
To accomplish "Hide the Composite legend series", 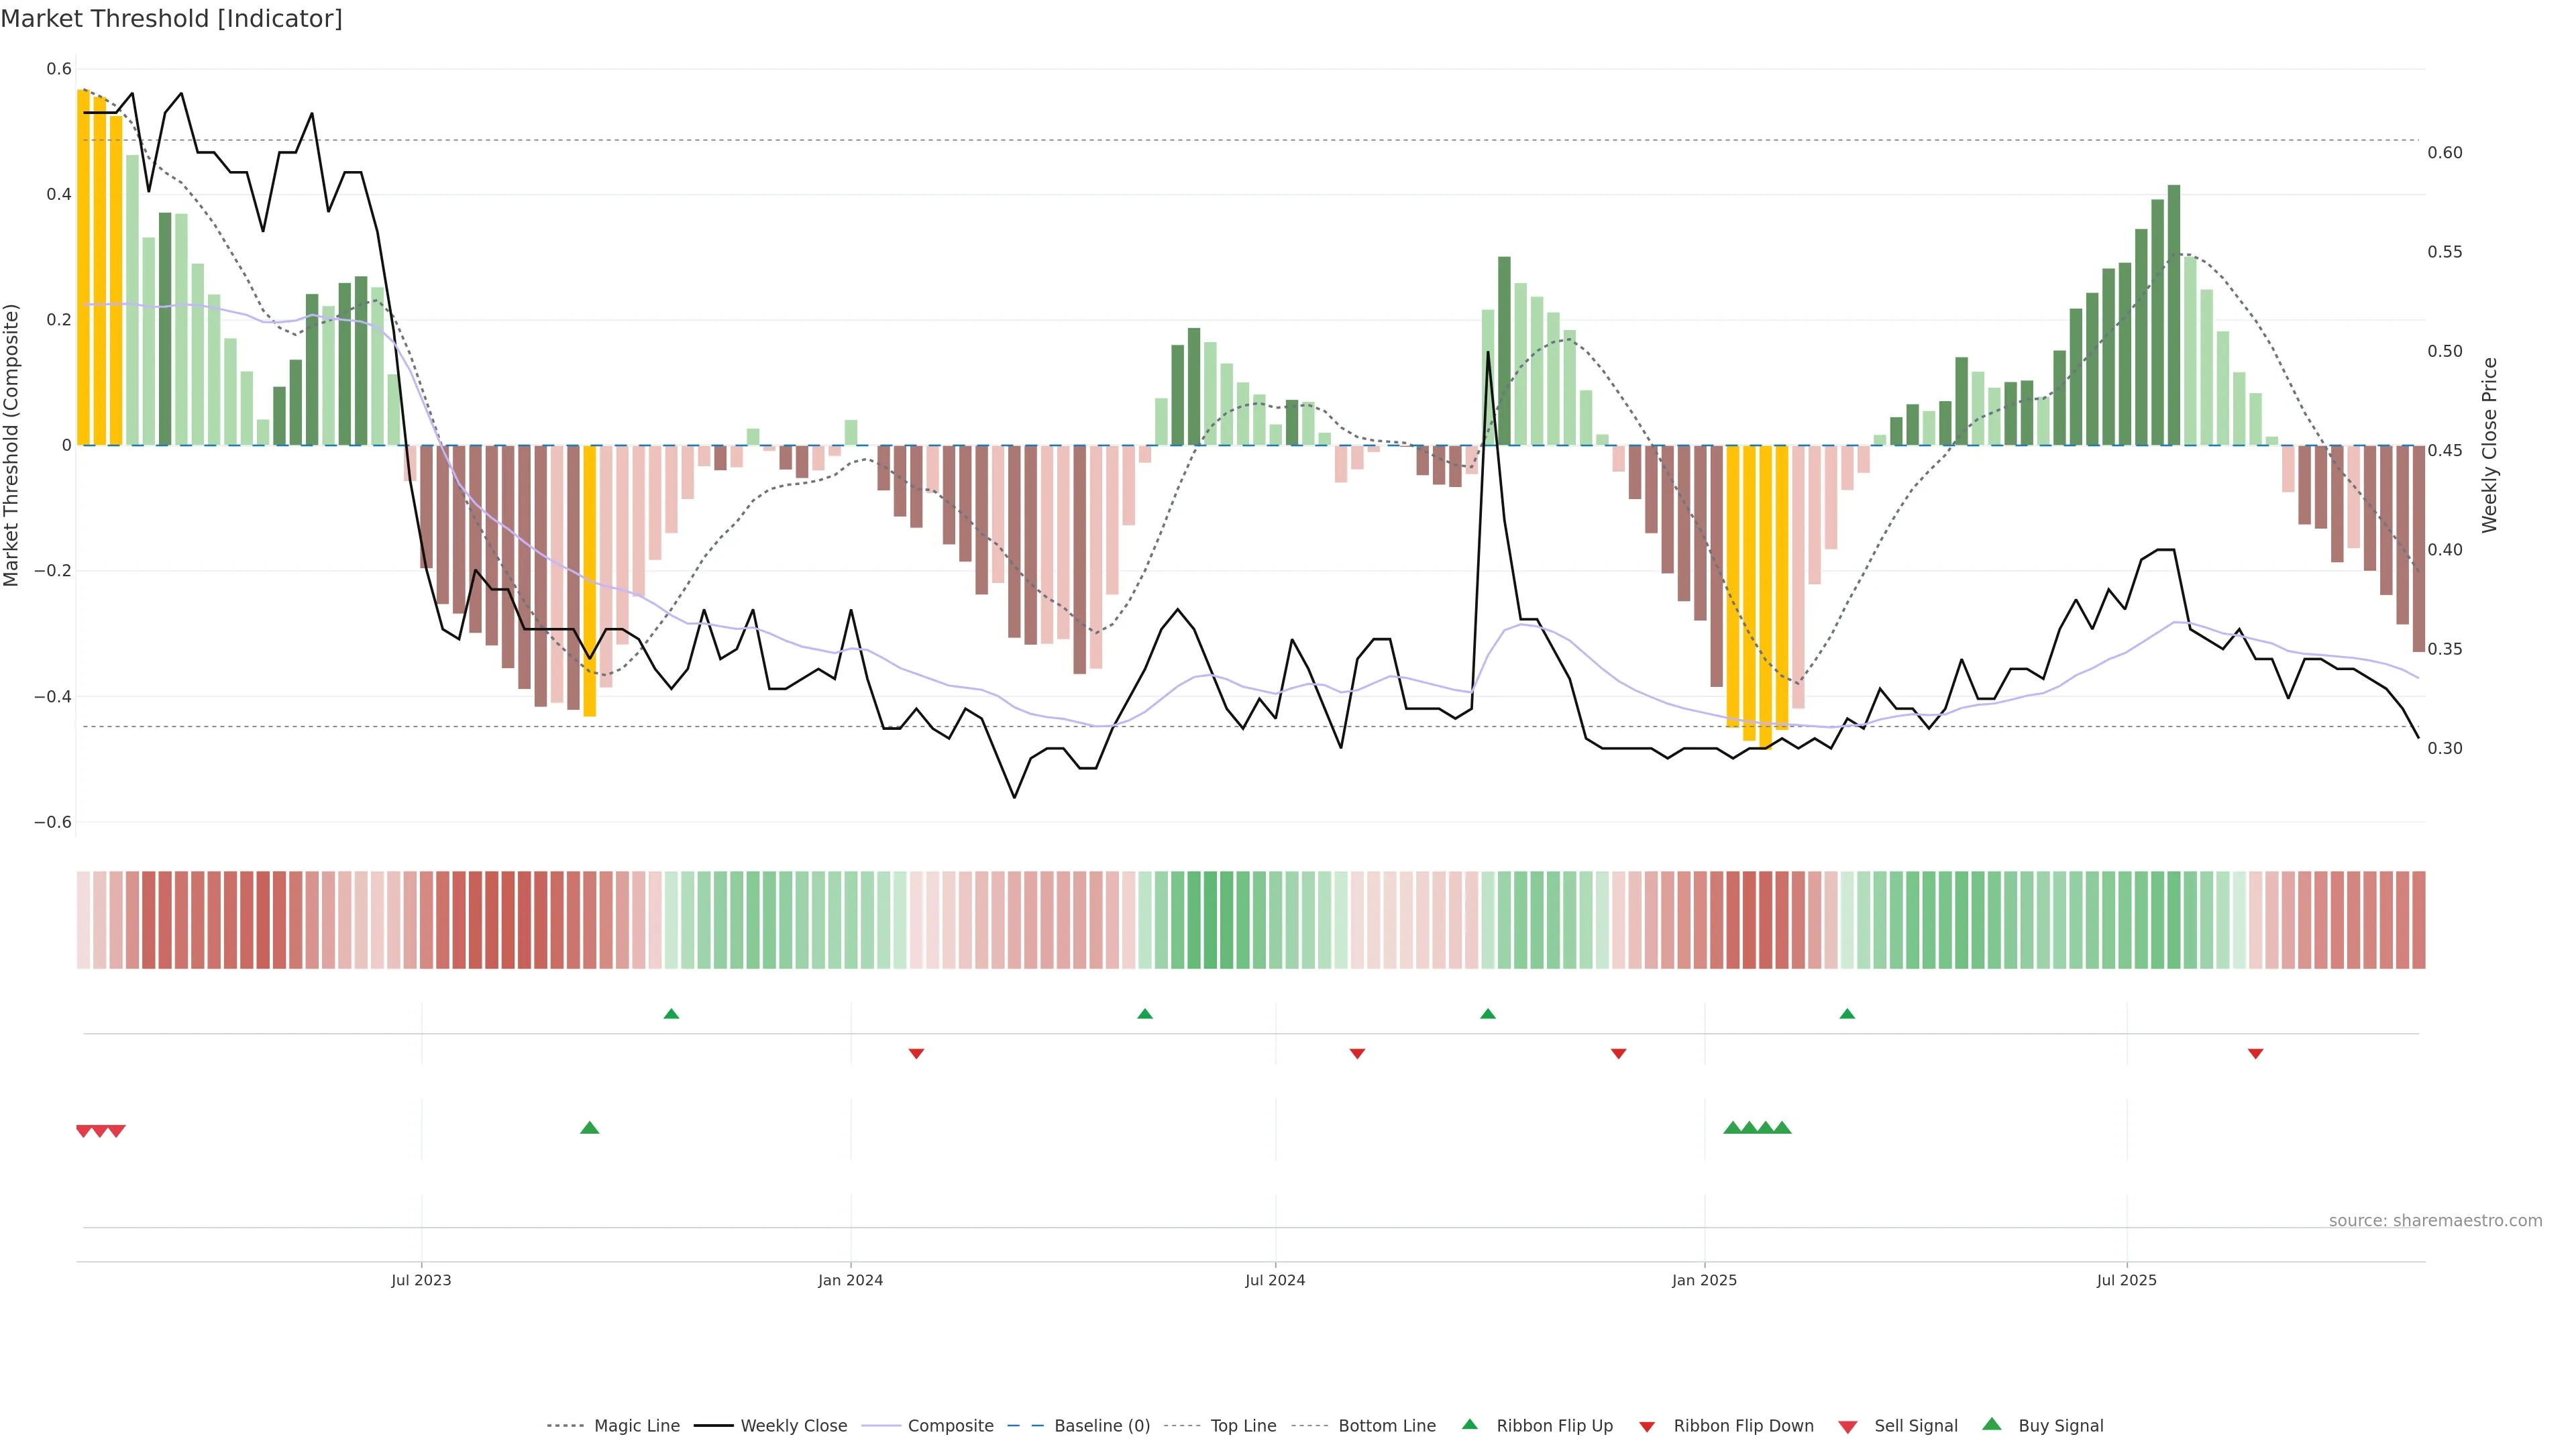I will point(950,1426).
